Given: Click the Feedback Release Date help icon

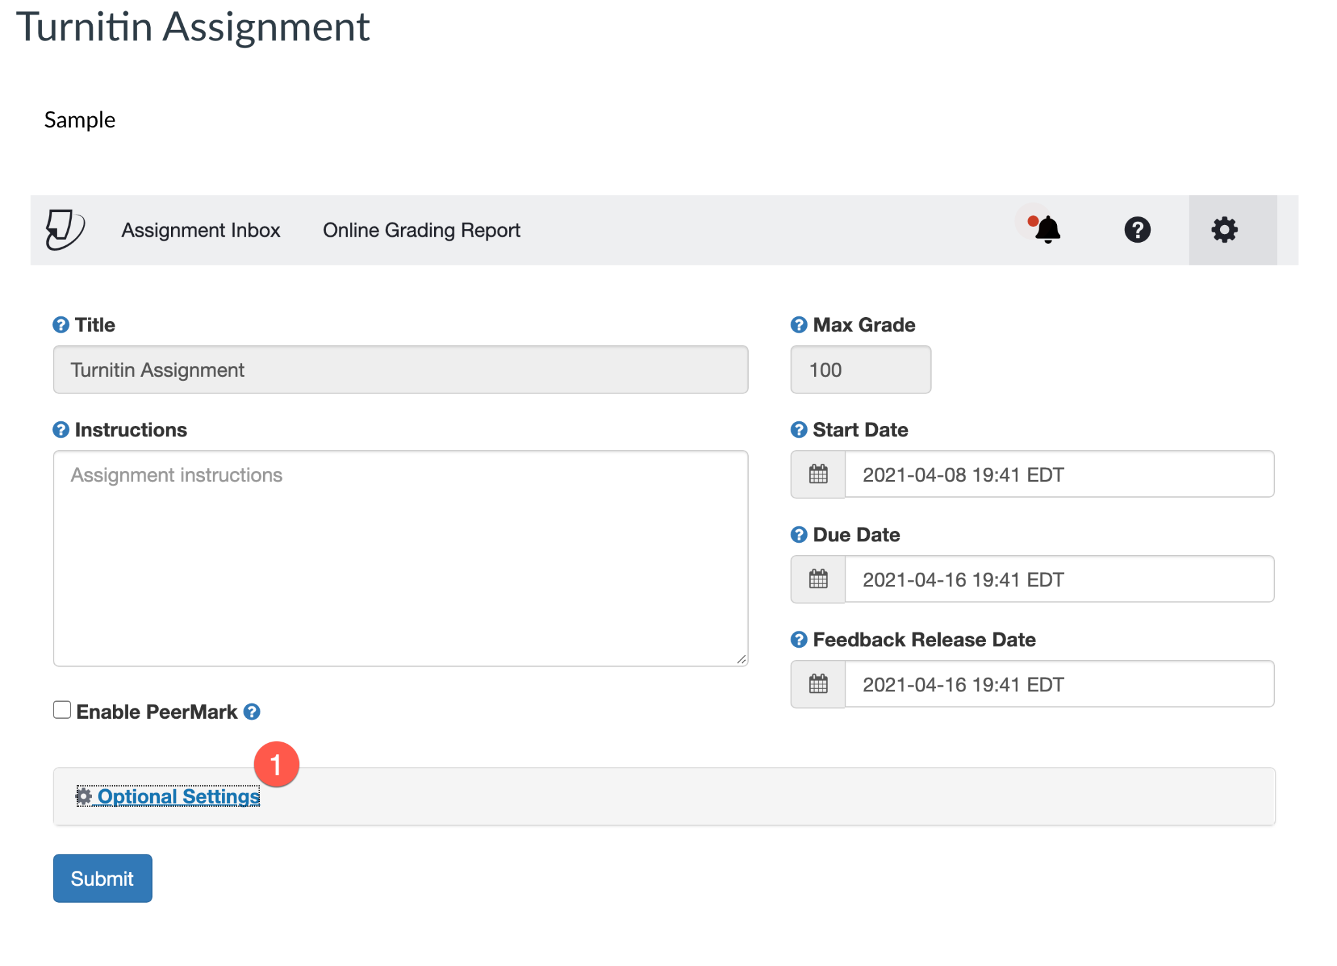Looking at the screenshot, I should [798, 640].
